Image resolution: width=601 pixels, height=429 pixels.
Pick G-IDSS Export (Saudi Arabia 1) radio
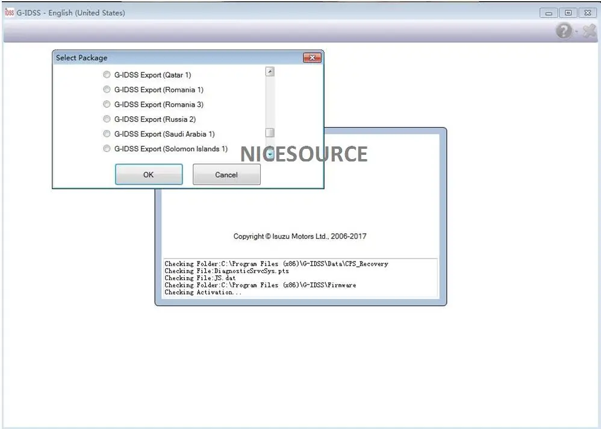pyautogui.click(x=107, y=134)
